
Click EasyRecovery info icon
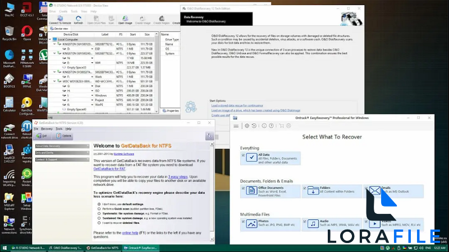pos(264,126)
